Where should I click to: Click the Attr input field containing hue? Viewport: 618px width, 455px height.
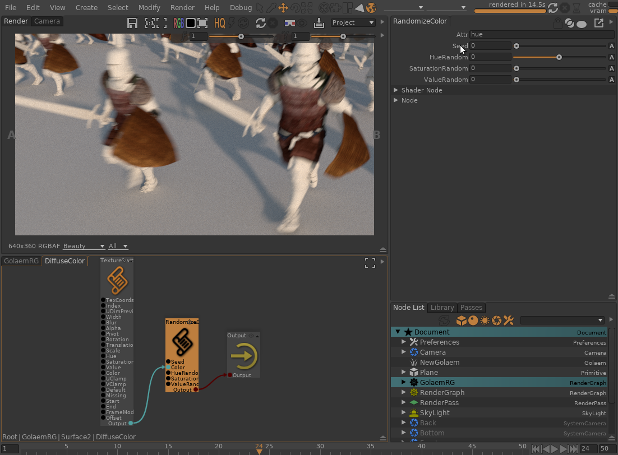click(541, 35)
